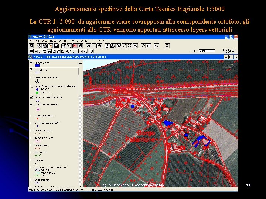Open the Help menu
266x199 pixels.
pyautogui.click(x=93, y=41)
